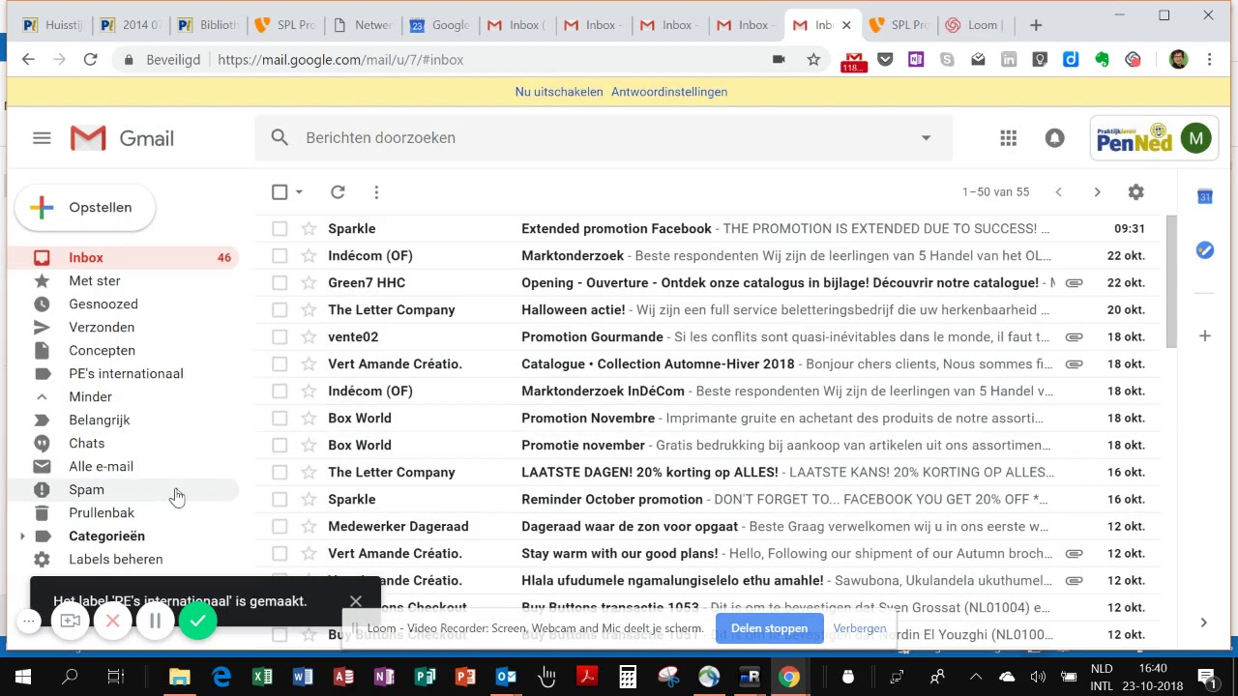Click the Antwoordinstellingen link
The height and width of the screenshot is (696, 1238).
[669, 92]
